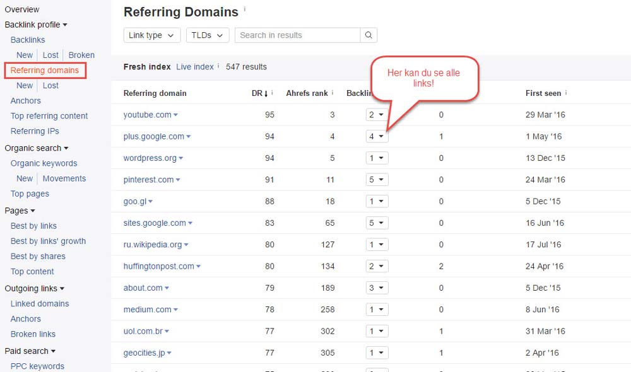Open Lost backlinks under Backlinks

tap(50, 55)
